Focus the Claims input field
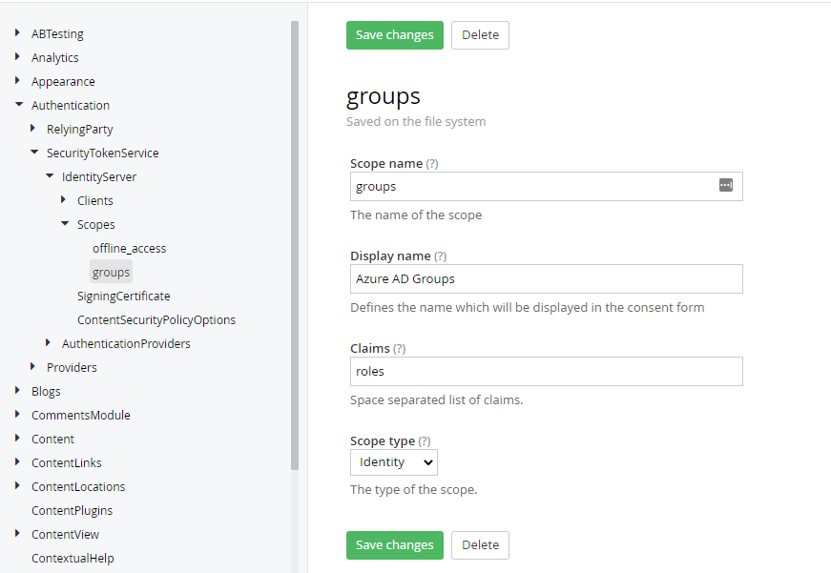This screenshot has height=573, width=831. (547, 371)
